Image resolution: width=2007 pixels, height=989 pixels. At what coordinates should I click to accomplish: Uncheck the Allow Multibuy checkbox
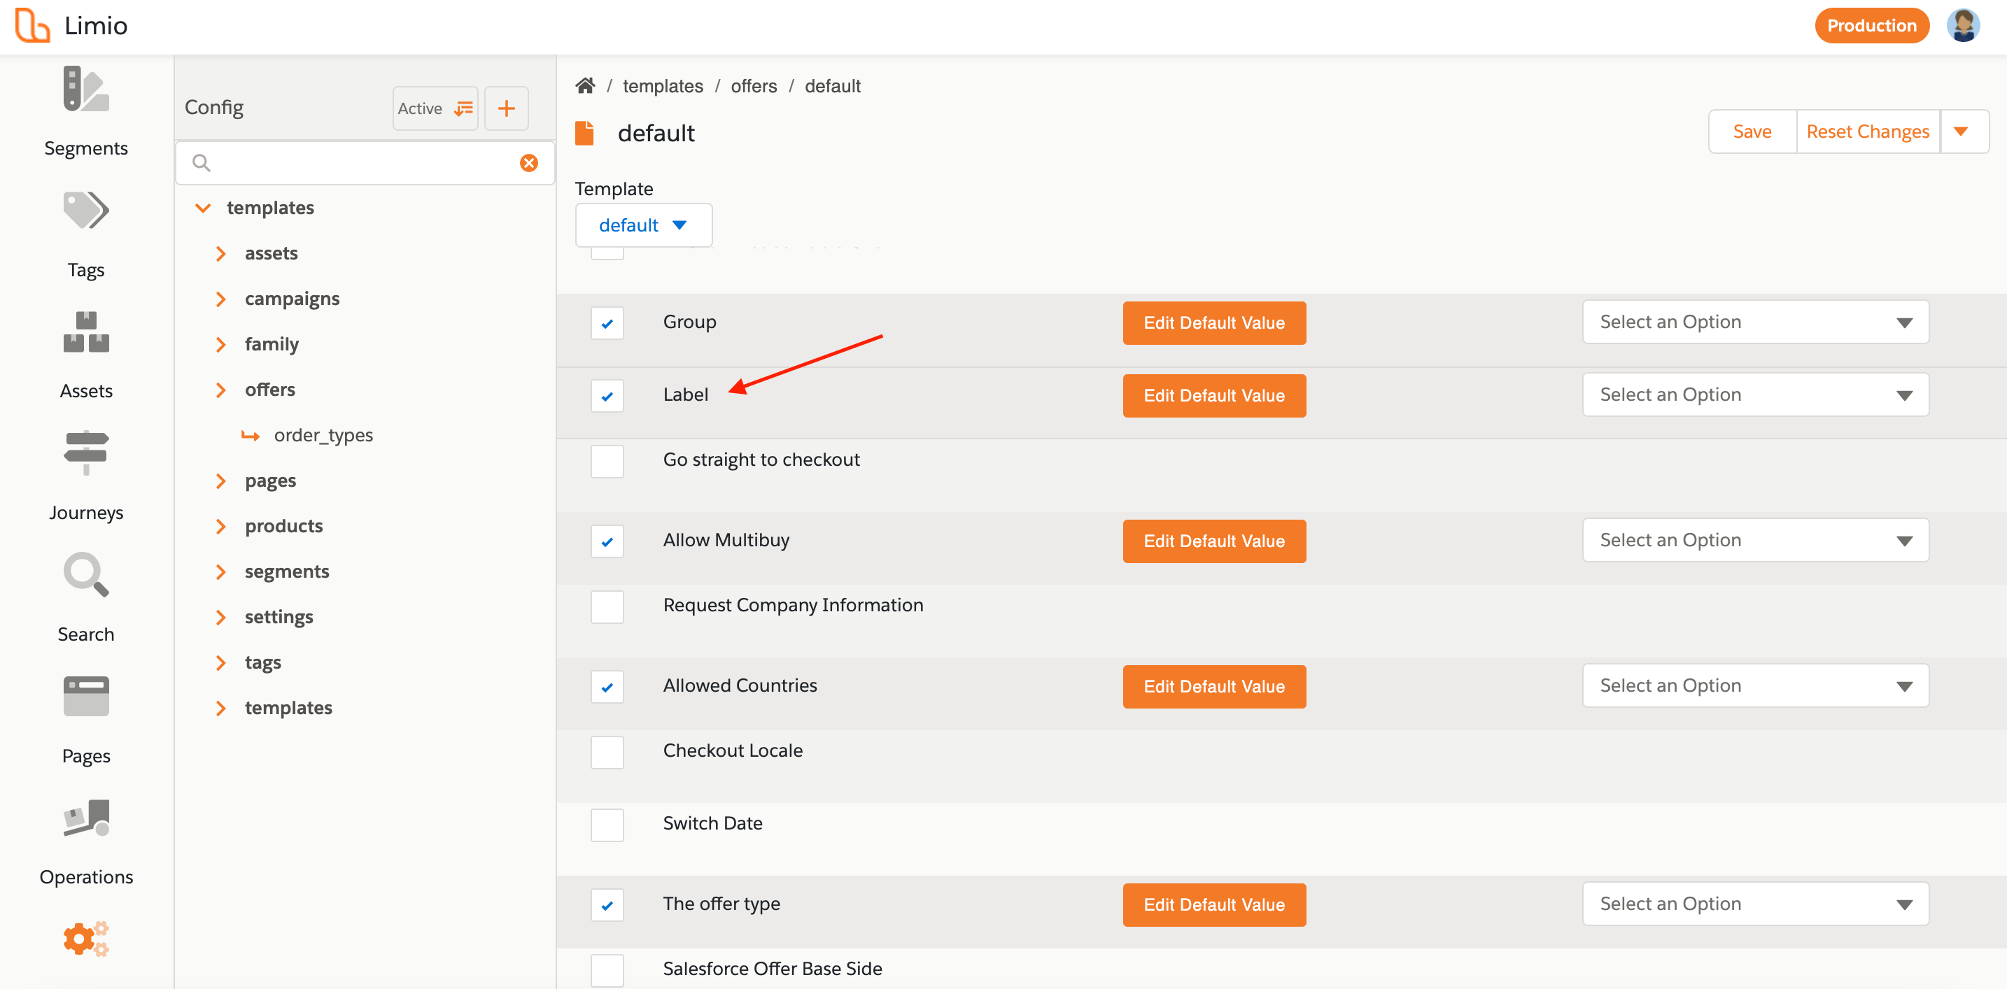[x=607, y=541]
